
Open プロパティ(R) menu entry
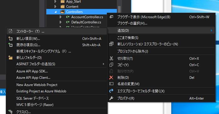161,98
